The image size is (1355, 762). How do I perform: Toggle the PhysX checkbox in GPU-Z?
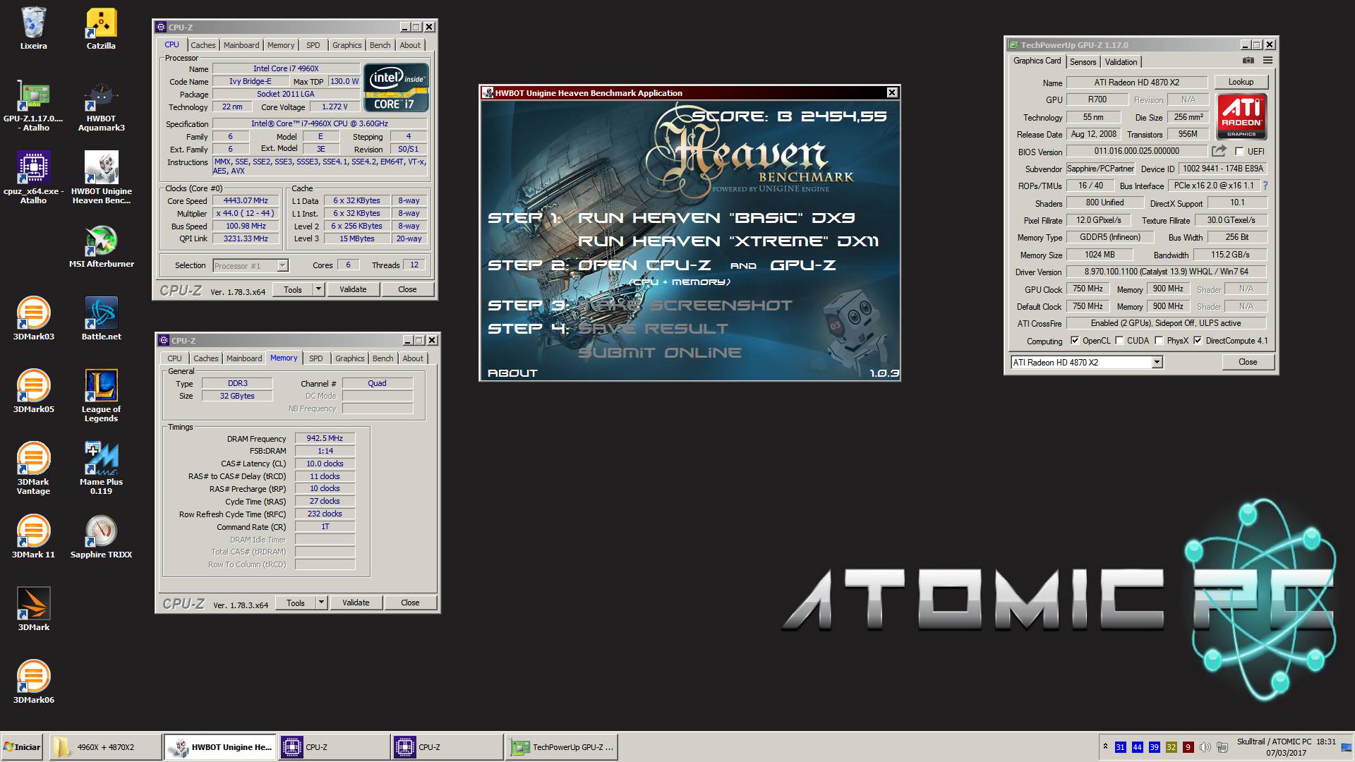[x=1159, y=341]
